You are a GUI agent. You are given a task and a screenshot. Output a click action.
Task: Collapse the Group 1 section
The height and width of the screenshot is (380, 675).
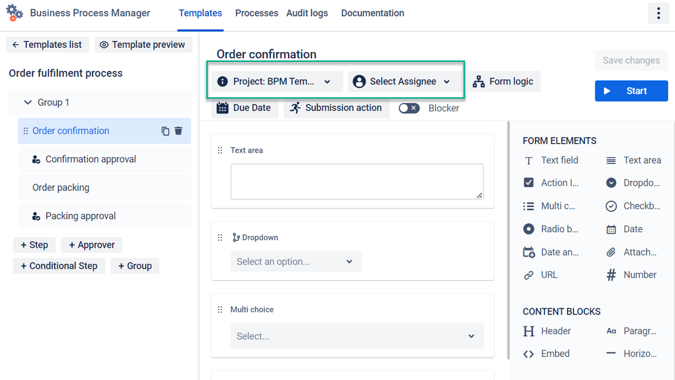point(28,103)
